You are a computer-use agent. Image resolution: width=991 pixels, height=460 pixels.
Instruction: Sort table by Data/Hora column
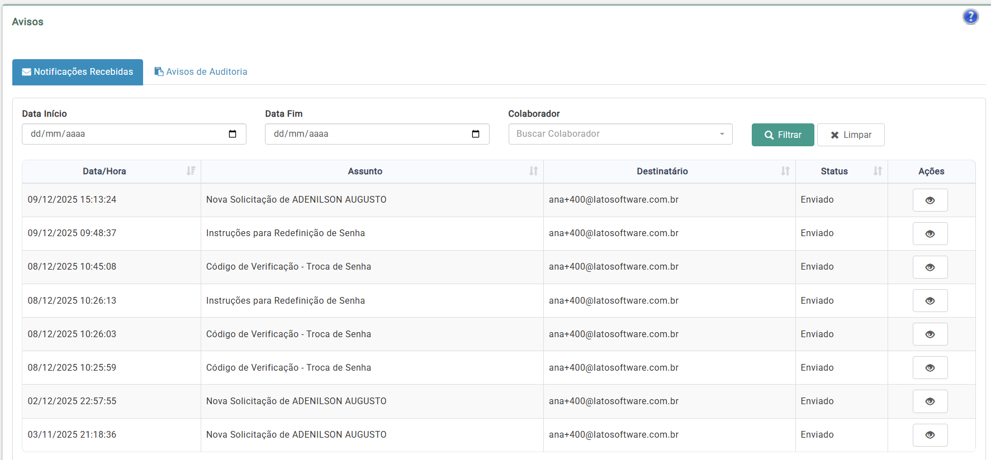pos(191,171)
